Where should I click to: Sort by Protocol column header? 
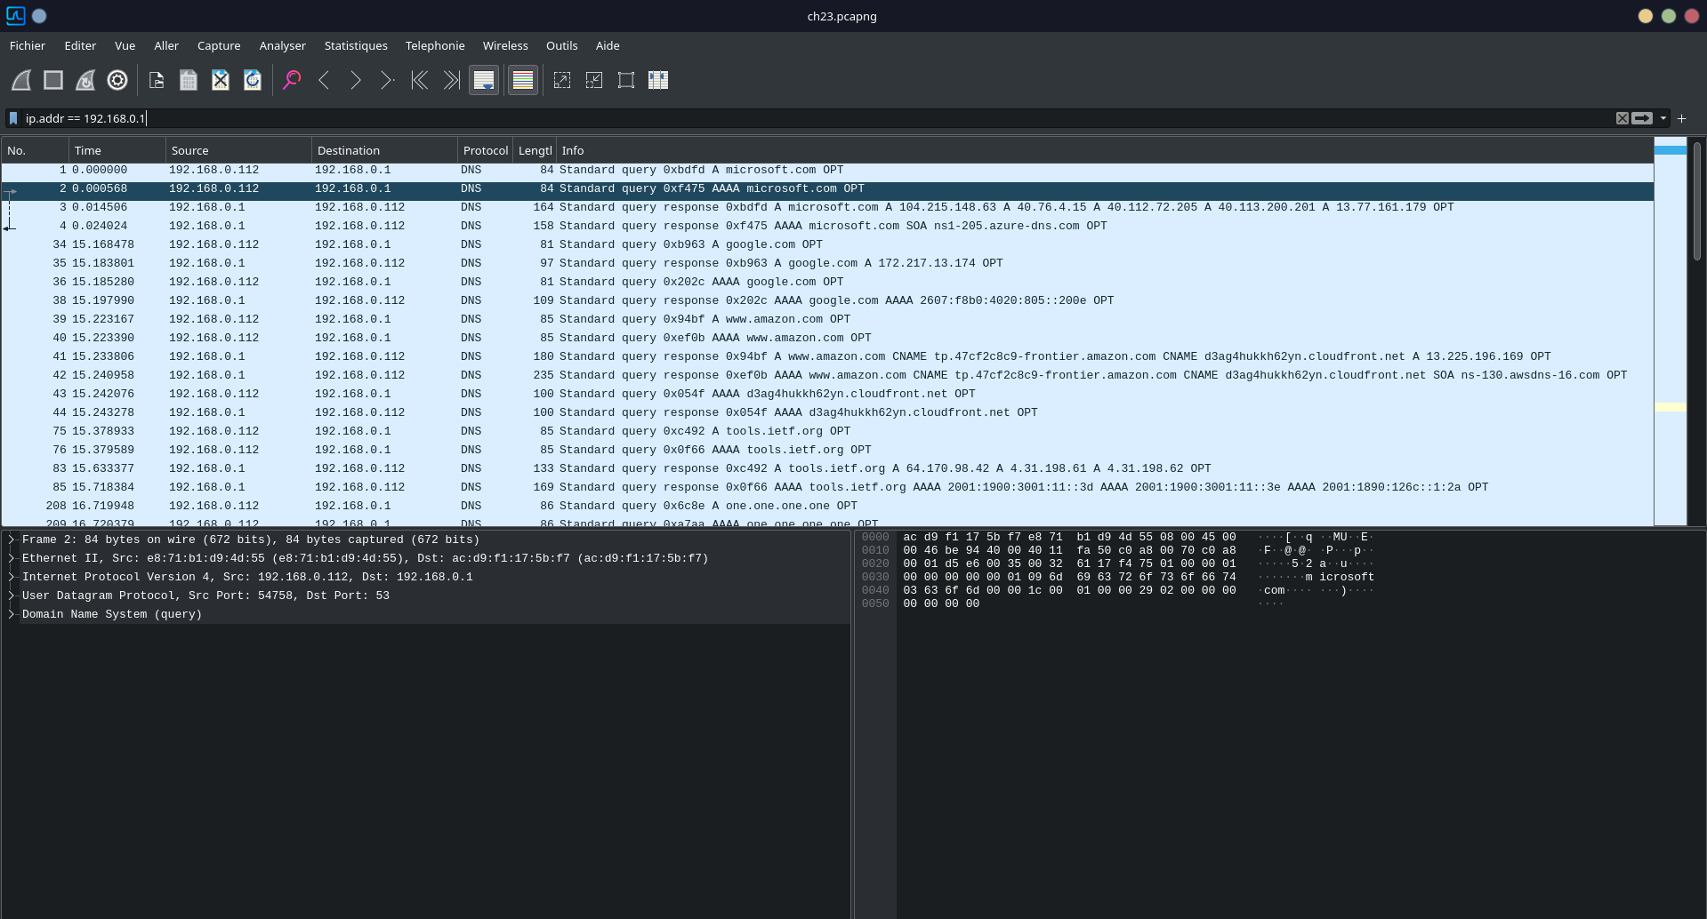click(486, 150)
